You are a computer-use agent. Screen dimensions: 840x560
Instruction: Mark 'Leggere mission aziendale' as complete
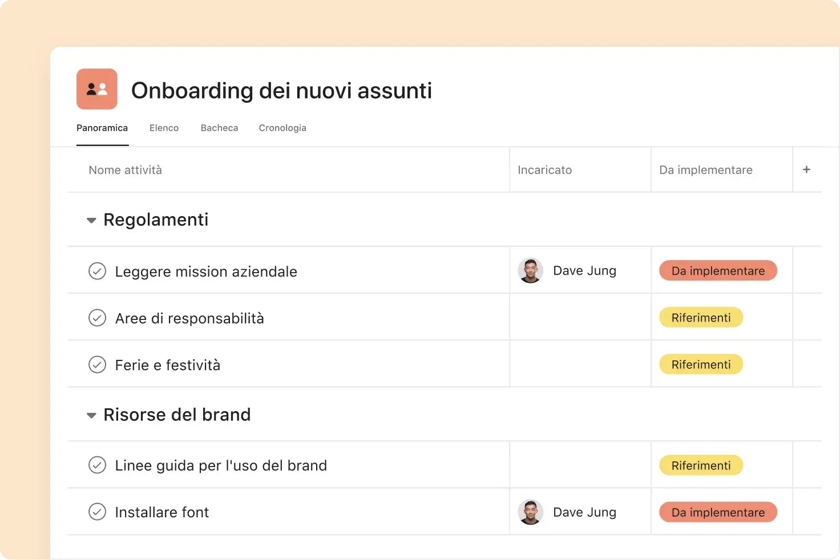tap(98, 271)
